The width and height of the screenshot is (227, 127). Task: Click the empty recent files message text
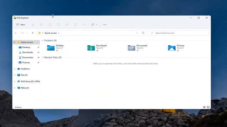(126, 64)
